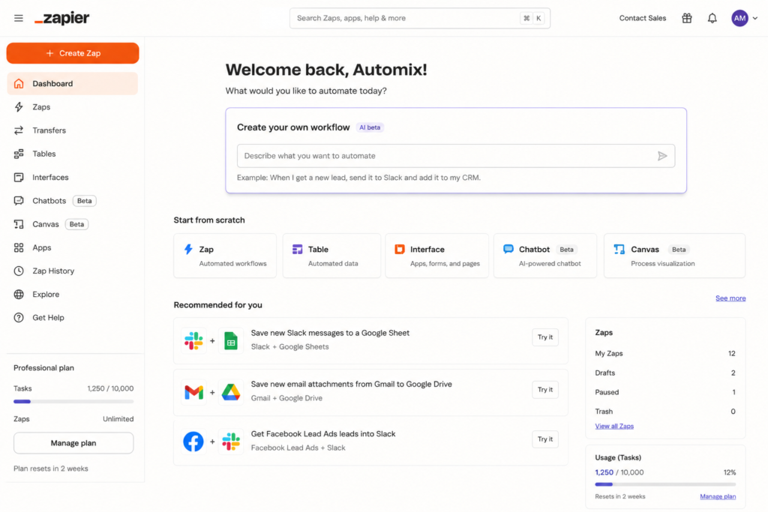This screenshot has width=768, height=512.
Task: Open the hamburger menu icon
Action: point(19,18)
